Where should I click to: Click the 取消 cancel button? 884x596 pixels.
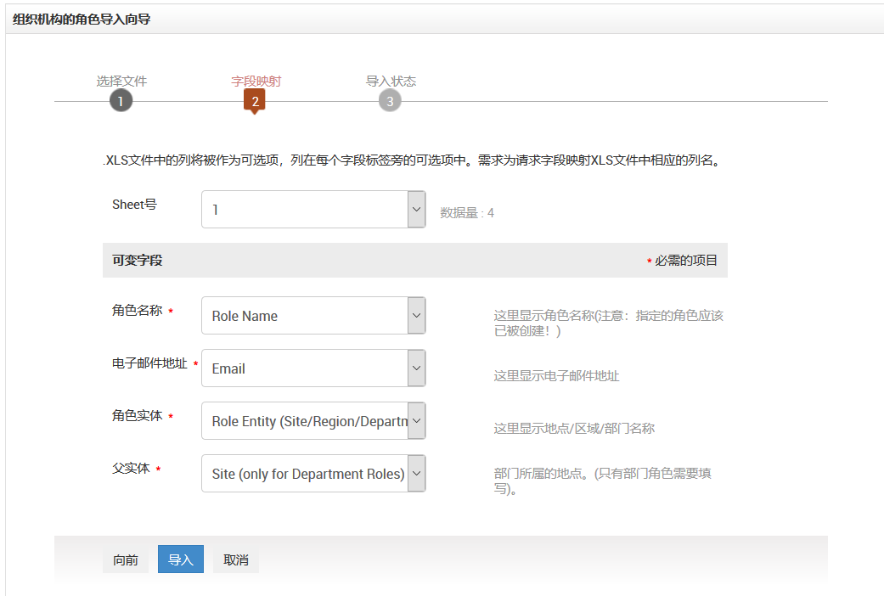pyautogui.click(x=236, y=559)
